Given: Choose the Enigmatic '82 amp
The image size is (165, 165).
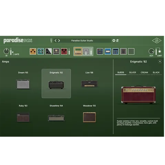Looking at the screenshot, I should pyautogui.click(x=56, y=84).
